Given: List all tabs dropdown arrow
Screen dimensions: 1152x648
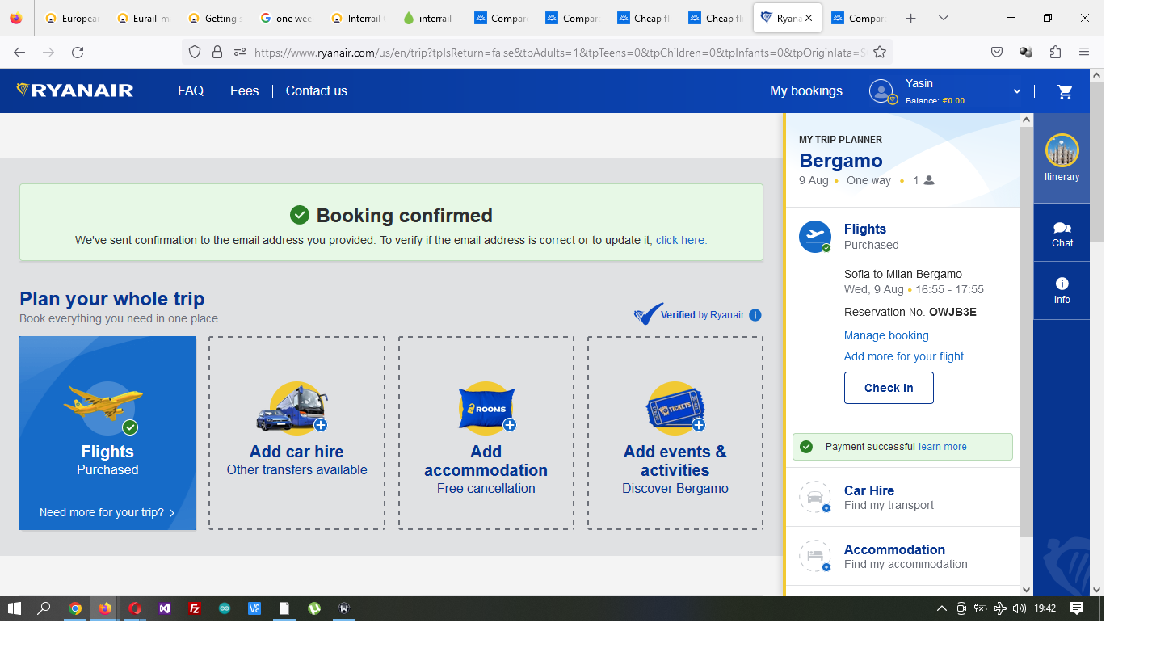Looking at the screenshot, I should point(943,18).
